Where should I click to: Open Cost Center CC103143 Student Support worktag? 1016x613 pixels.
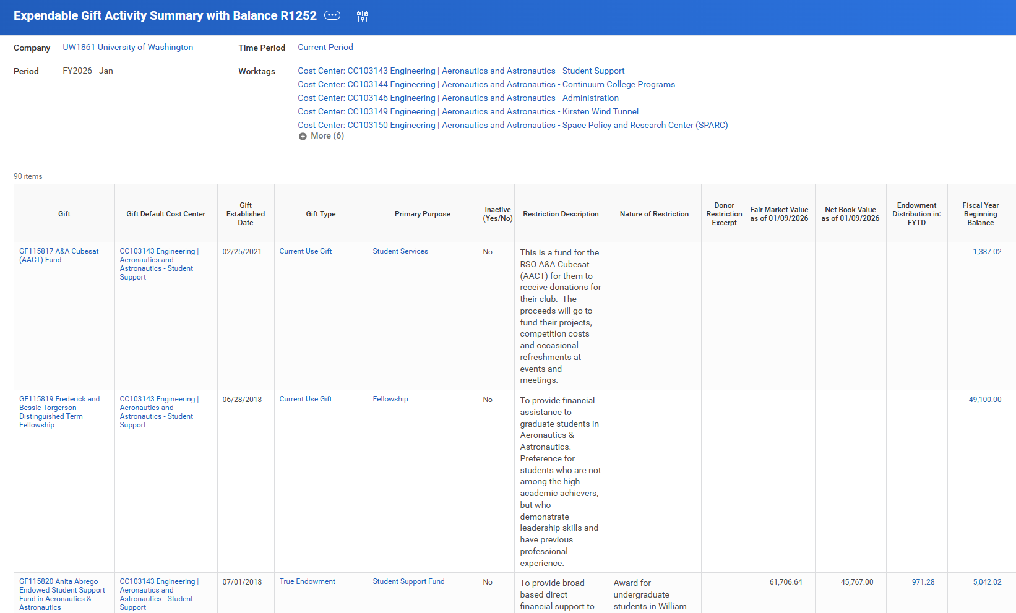click(x=461, y=71)
